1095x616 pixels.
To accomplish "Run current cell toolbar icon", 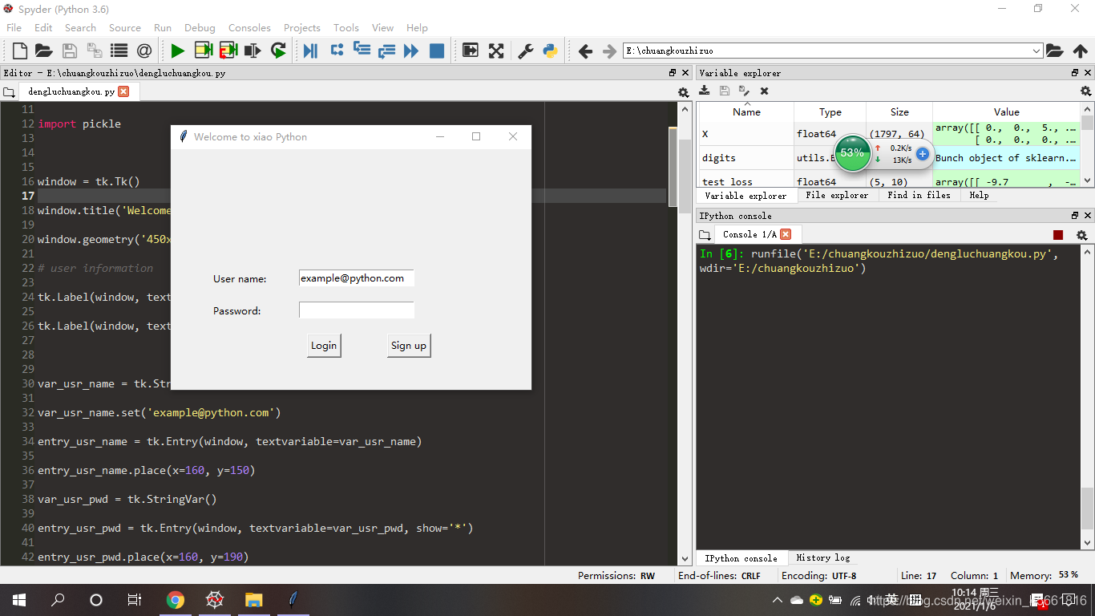I will tap(203, 51).
